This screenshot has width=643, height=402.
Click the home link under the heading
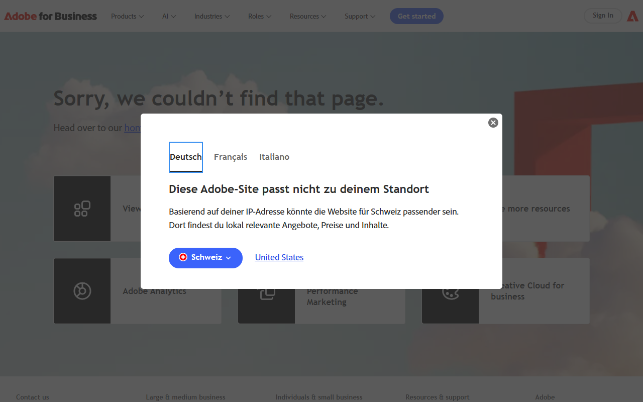133,128
